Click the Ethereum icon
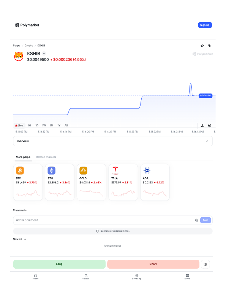This screenshot has width=226, height=293. point(52,170)
